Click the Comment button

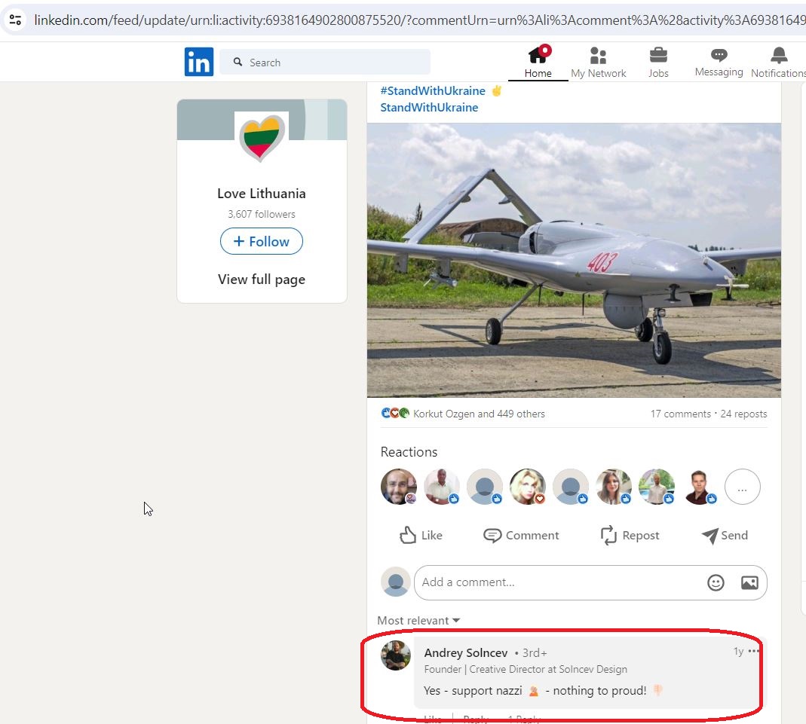pos(521,536)
